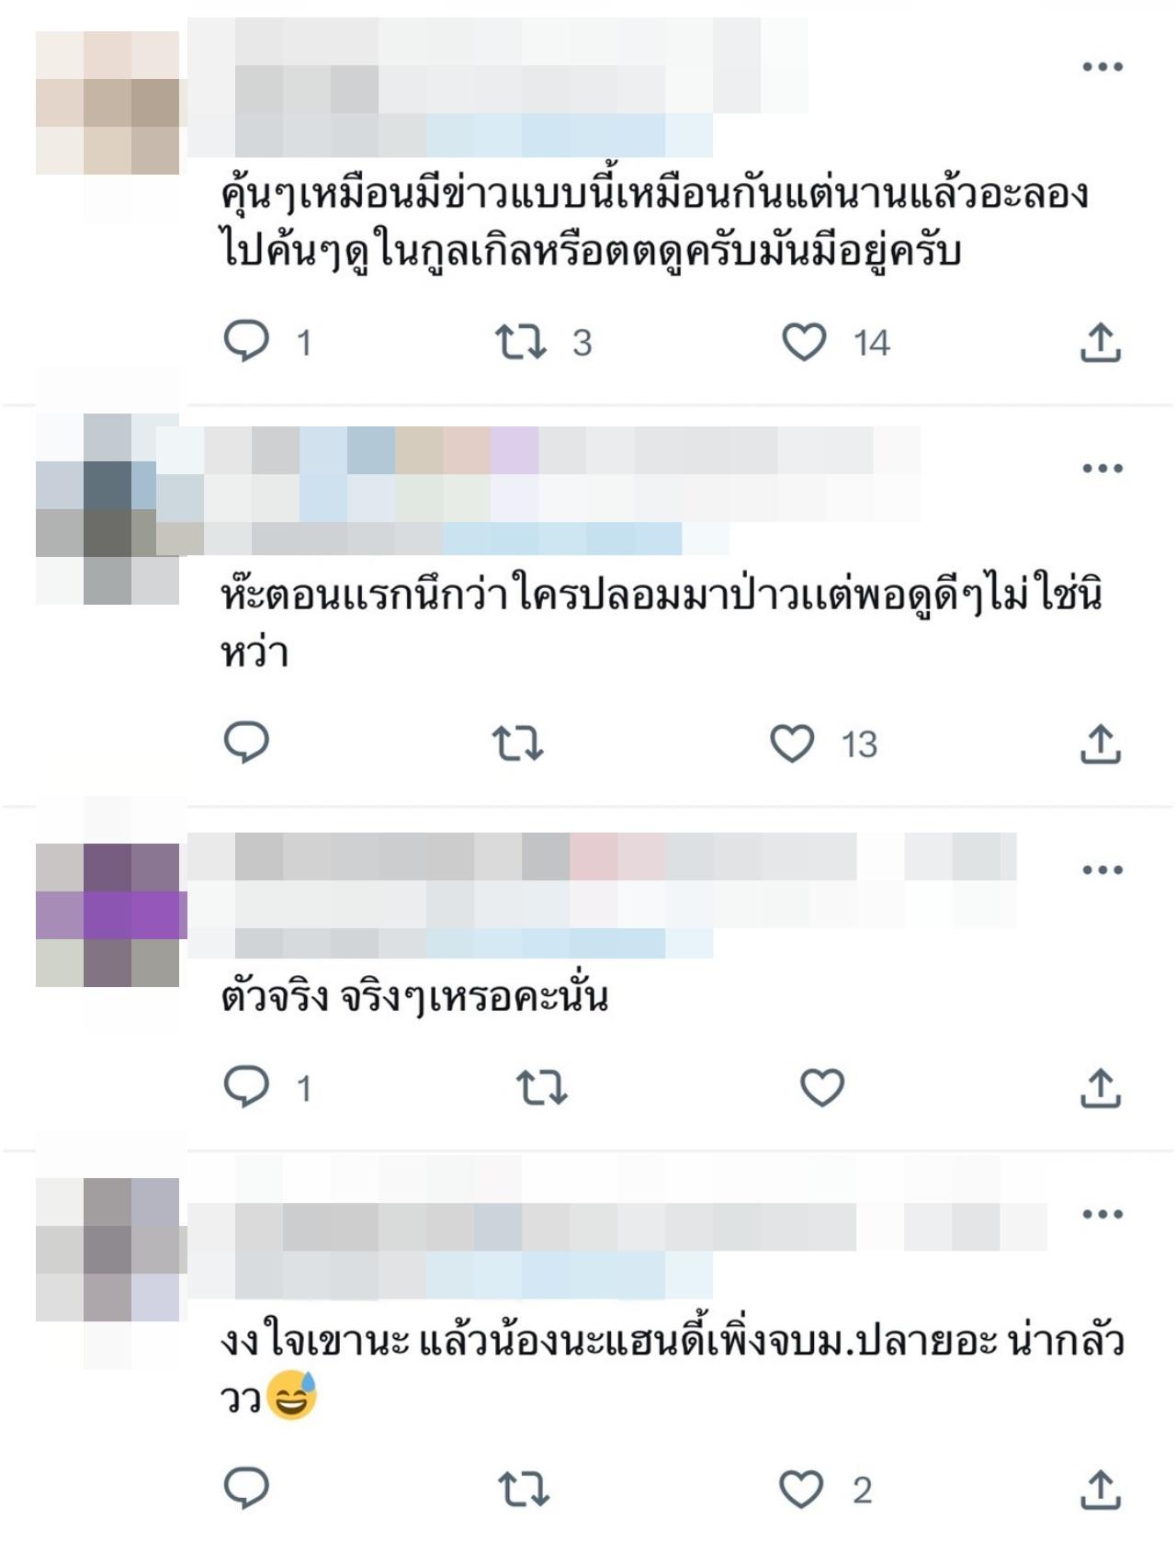Open more options for the first tweet
The width and height of the screenshot is (1176, 1542).
click(1102, 66)
